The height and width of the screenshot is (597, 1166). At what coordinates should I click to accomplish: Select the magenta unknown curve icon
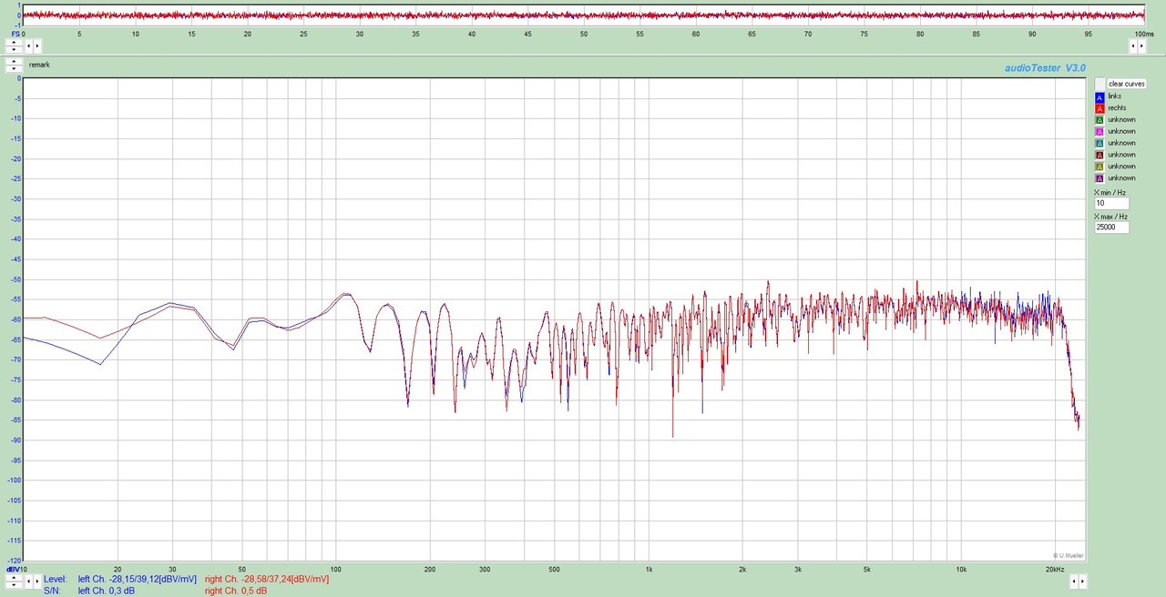point(1100,132)
